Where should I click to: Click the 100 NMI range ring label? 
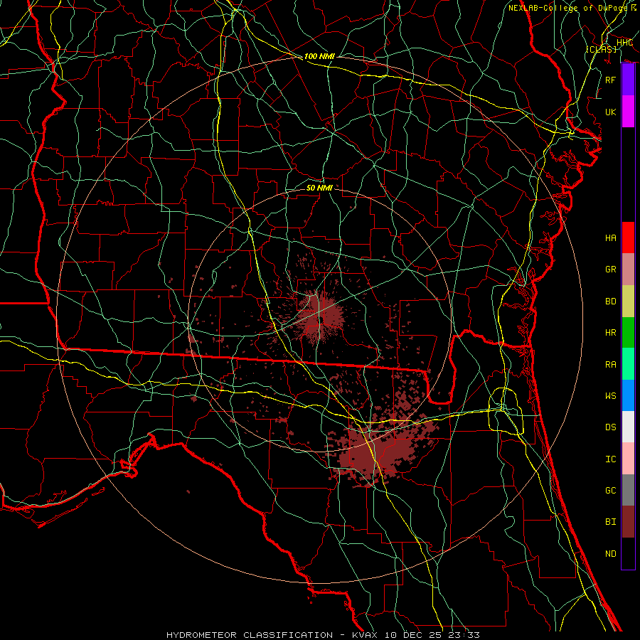[319, 56]
